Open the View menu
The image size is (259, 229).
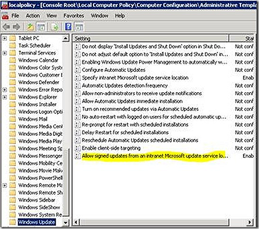tap(51, 16)
